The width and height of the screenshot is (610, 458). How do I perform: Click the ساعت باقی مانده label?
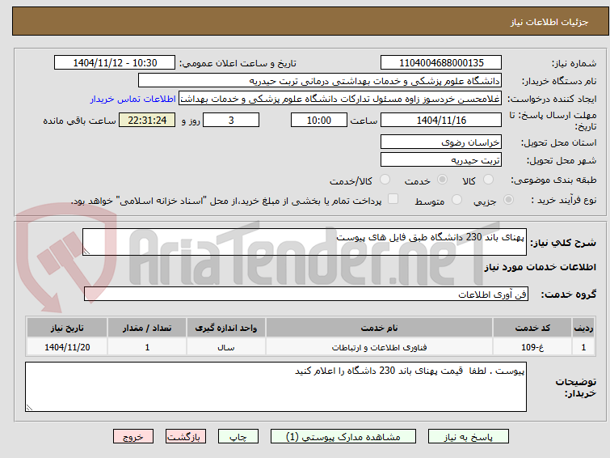click(x=79, y=121)
